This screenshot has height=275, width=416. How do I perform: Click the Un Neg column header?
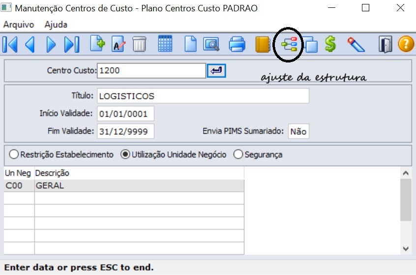(18, 173)
